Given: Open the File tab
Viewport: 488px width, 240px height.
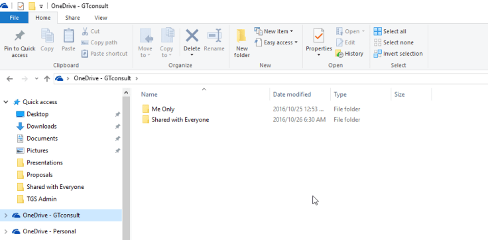Looking at the screenshot, I should click(x=14, y=18).
